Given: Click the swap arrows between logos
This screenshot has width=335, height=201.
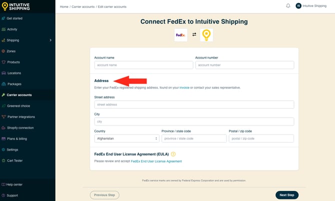Looking at the screenshot, I should click(194, 34).
